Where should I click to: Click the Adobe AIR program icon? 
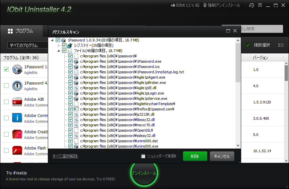coord(17,102)
